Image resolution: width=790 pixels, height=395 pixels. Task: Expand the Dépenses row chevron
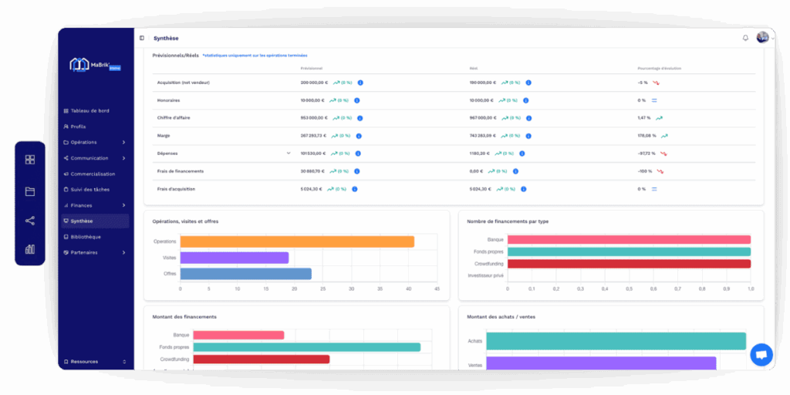pos(289,153)
